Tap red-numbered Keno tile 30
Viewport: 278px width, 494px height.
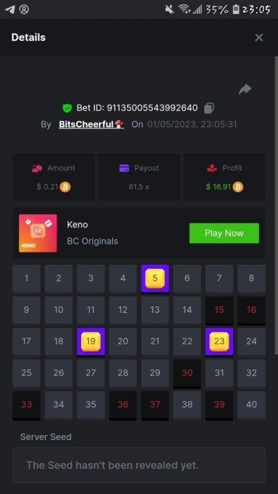[x=187, y=373]
